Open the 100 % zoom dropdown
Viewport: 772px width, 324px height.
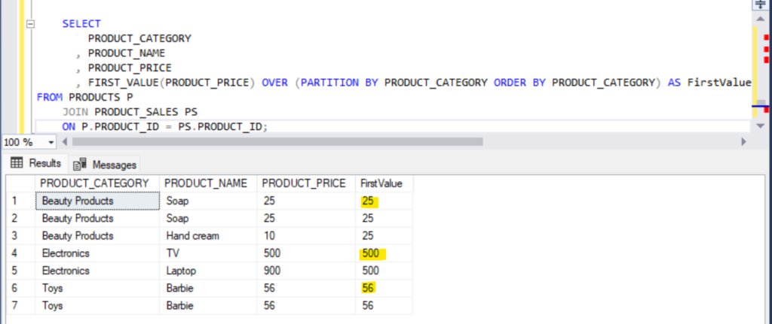coord(51,142)
